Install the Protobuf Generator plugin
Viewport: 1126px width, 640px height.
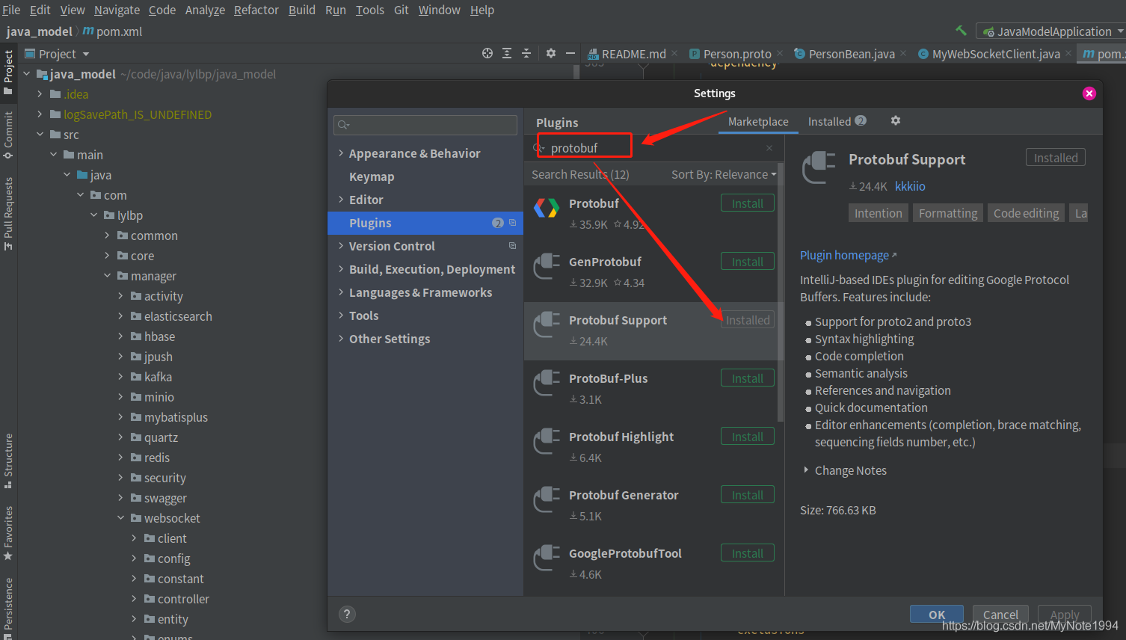[748, 495]
